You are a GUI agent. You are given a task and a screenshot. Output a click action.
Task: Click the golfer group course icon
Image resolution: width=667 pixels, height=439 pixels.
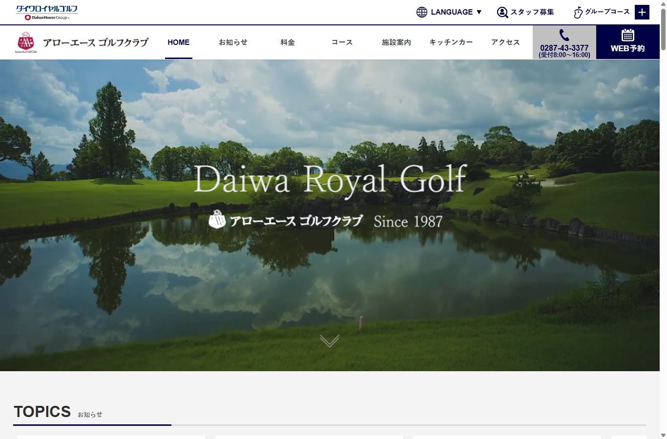pyautogui.click(x=578, y=12)
